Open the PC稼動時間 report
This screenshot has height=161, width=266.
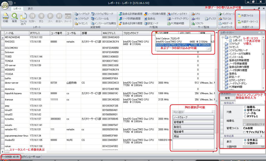176,23
